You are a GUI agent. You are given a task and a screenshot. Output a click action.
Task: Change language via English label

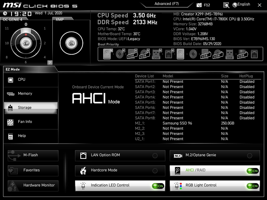[x=244, y=5]
